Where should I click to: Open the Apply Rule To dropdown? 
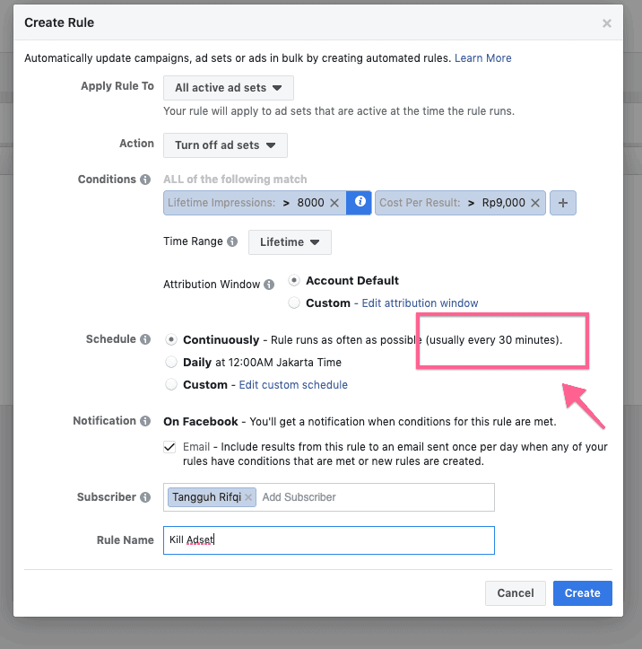click(x=228, y=88)
